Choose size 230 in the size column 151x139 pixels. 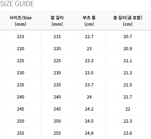pyautogui.click(x=20, y=73)
